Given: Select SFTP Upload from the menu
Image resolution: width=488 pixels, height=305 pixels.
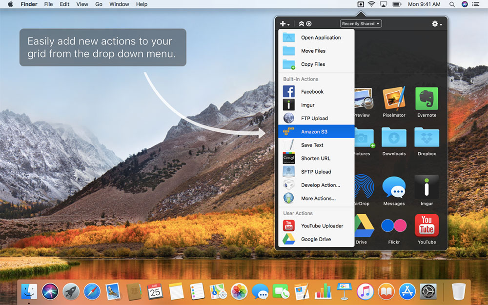Looking at the screenshot, I should click(x=316, y=171).
